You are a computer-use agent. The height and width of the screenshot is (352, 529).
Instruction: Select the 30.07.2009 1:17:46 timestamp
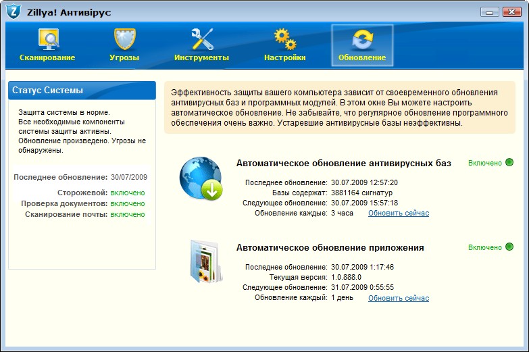(x=362, y=267)
